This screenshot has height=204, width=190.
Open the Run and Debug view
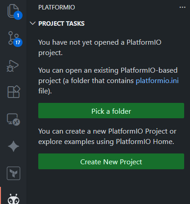[13, 66]
